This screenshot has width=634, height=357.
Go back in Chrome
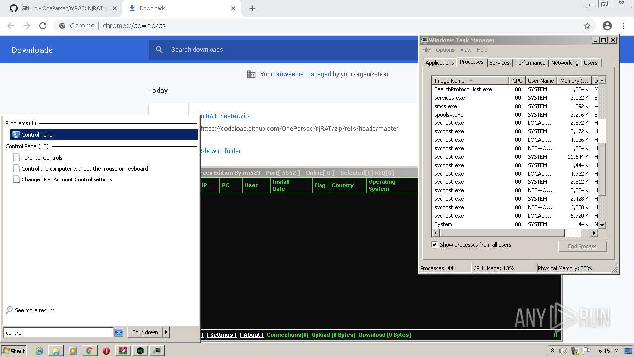11,26
